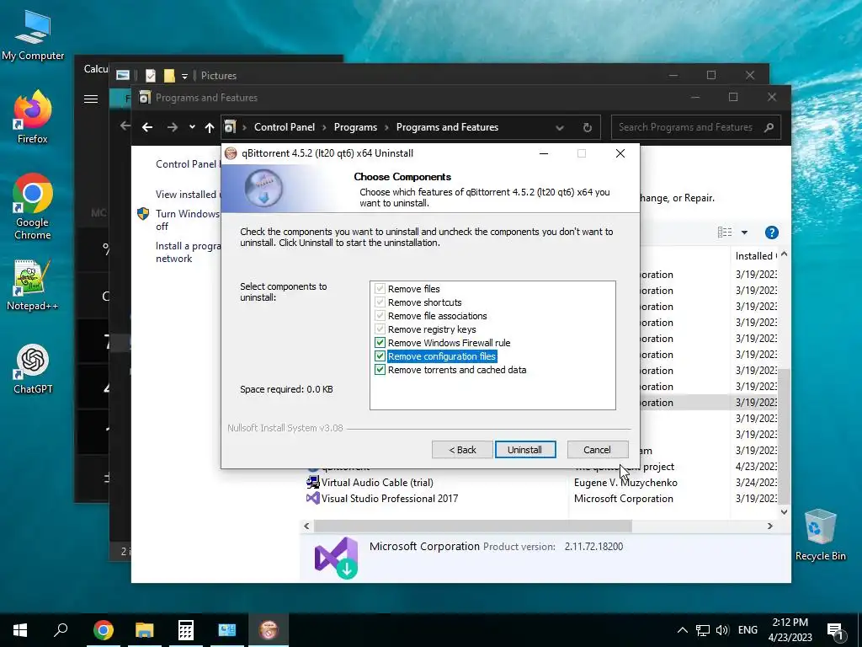Toggle Remove configuration files checkbox
The height and width of the screenshot is (647, 862).
[x=380, y=356]
